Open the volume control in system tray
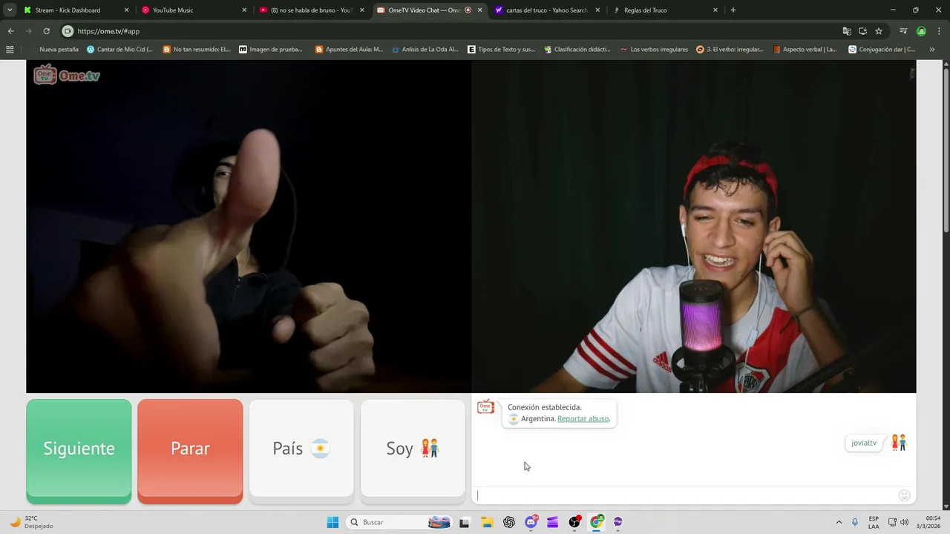Viewport: 950px width, 534px height. click(904, 522)
